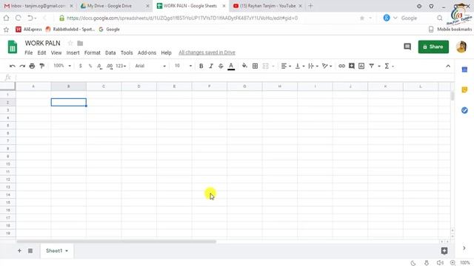Open Keep in the side panel
This screenshot has width=474, height=266.
(464, 90)
